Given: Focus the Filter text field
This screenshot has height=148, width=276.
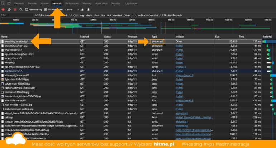Looking at the screenshot, I should pyautogui.click(x=17, y=15).
